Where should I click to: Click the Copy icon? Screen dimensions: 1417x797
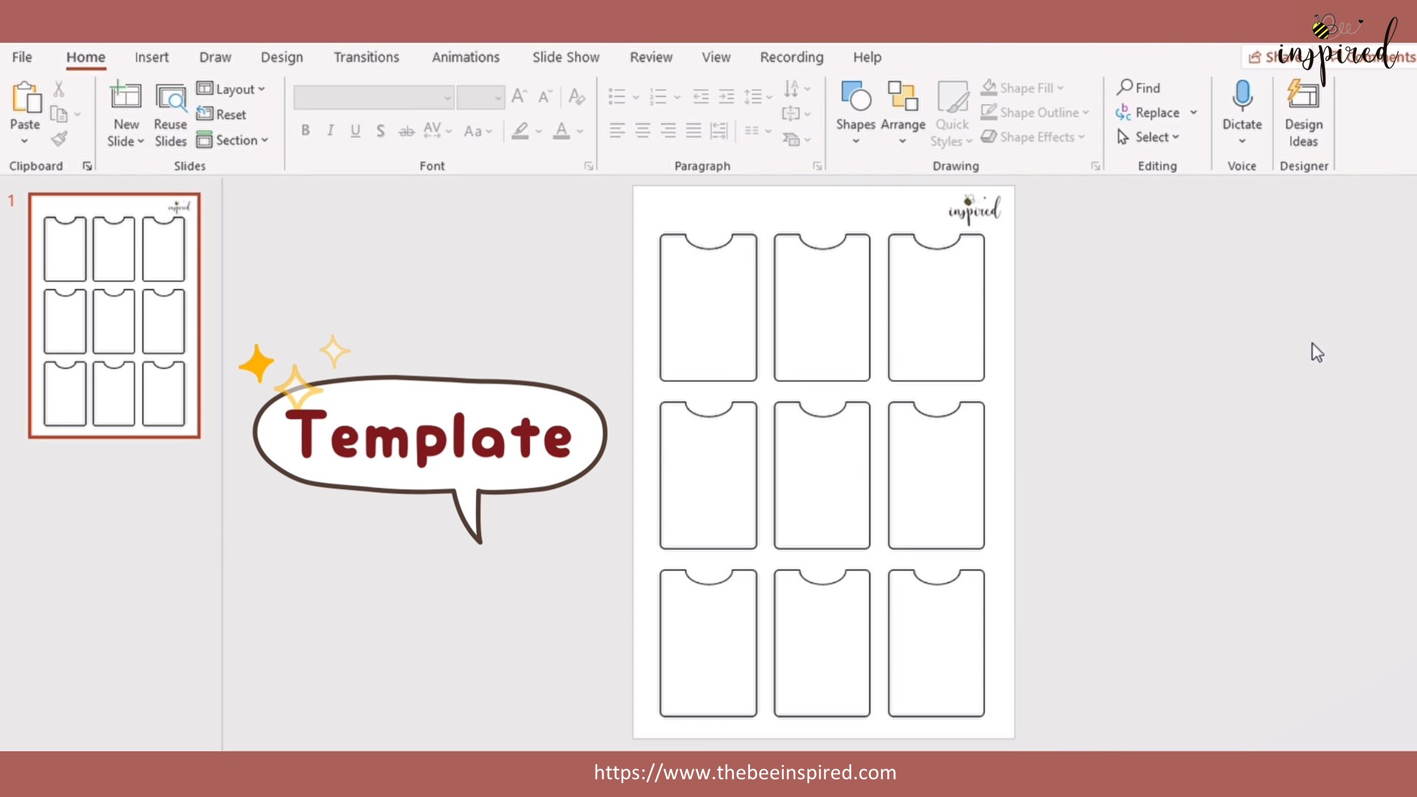[x=59, y=114]
